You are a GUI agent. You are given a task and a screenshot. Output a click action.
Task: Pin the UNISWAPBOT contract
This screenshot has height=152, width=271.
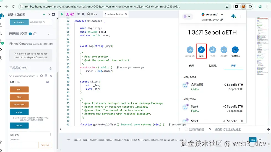46,76
